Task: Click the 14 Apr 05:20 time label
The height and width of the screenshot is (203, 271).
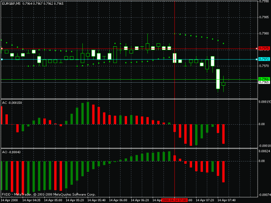Action: (75, 200)
